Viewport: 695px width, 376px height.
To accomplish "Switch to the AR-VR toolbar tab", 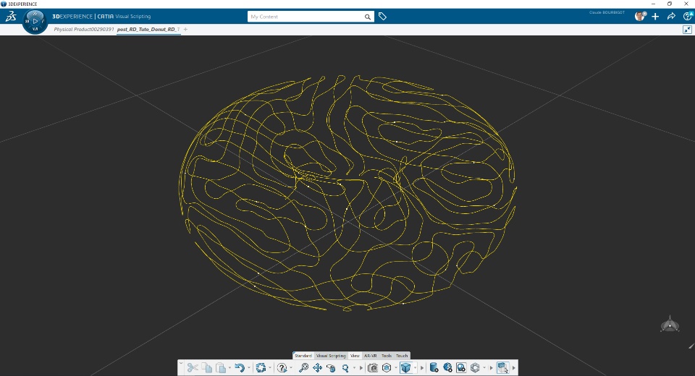I will [370, 356].
